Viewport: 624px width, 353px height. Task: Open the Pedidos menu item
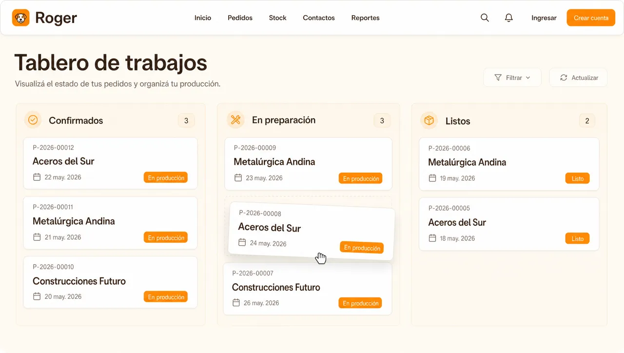(x=240, y=18)
